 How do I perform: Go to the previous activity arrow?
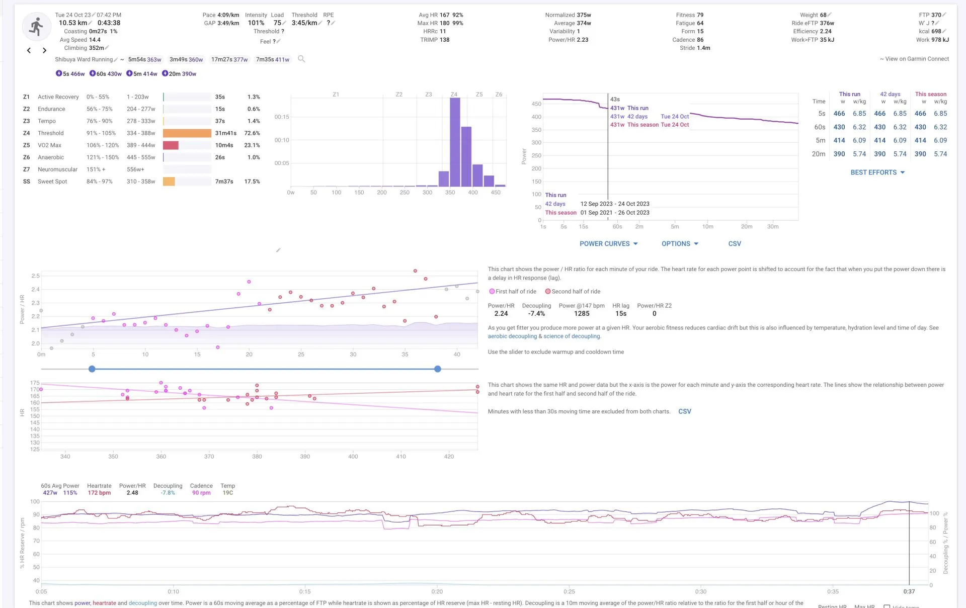(29, 50)
